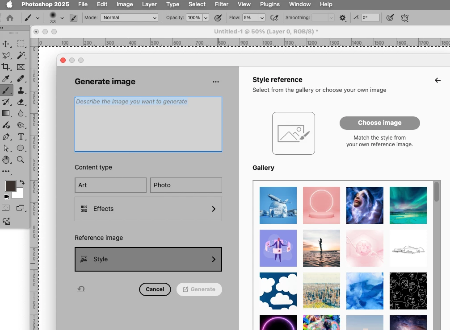Select the Hand tool
The image size is (450, 330).
point(5,160)
